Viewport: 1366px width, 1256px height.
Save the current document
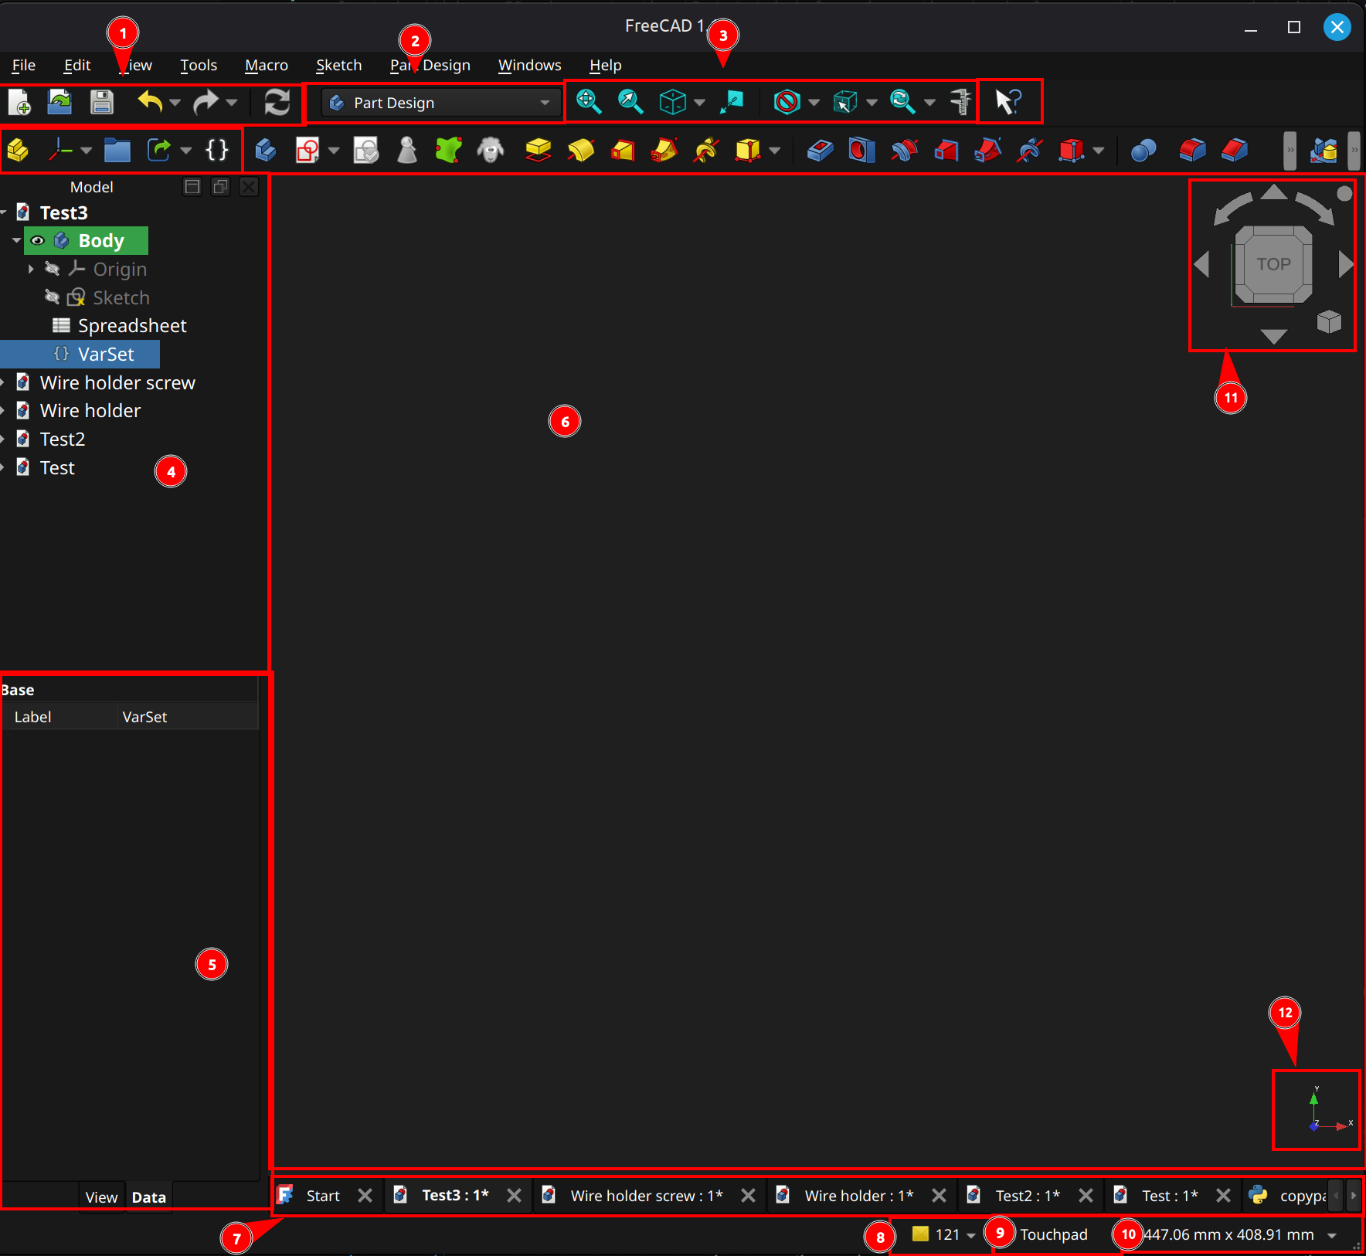[101, 102]
